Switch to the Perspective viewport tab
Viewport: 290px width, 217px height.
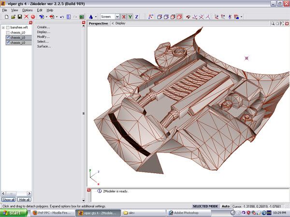tap(99, 23)
